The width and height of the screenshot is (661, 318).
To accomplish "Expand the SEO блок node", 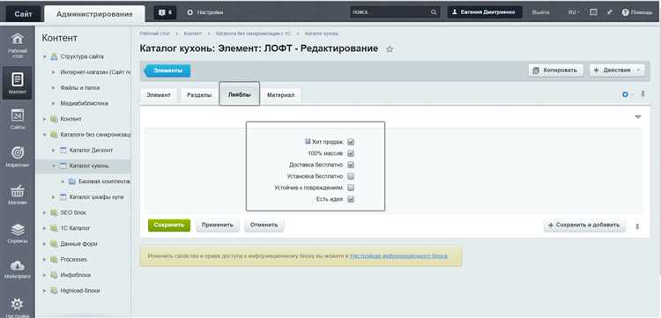I will pyautogui.click(x=44, y=212).
